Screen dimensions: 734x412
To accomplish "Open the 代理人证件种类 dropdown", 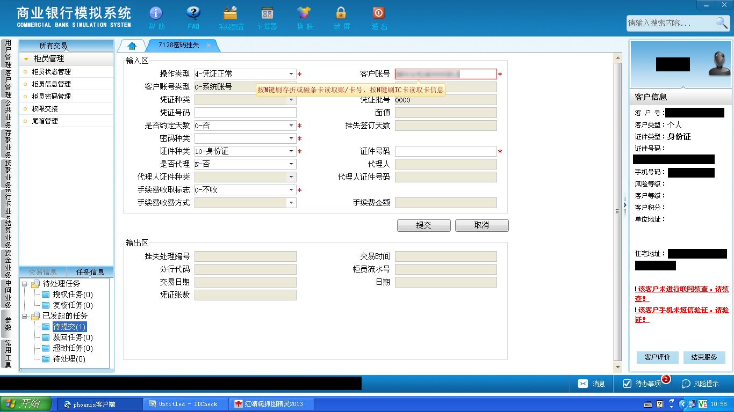I will coord(291,177).
